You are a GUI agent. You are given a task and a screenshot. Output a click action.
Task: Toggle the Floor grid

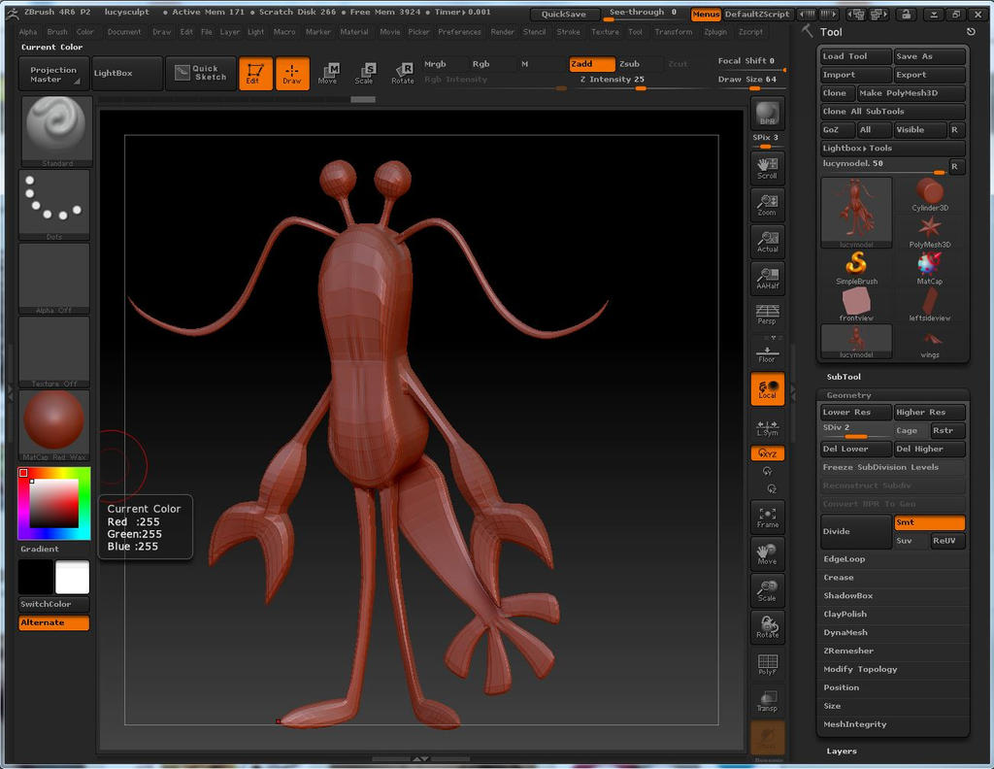coord(767,351)
